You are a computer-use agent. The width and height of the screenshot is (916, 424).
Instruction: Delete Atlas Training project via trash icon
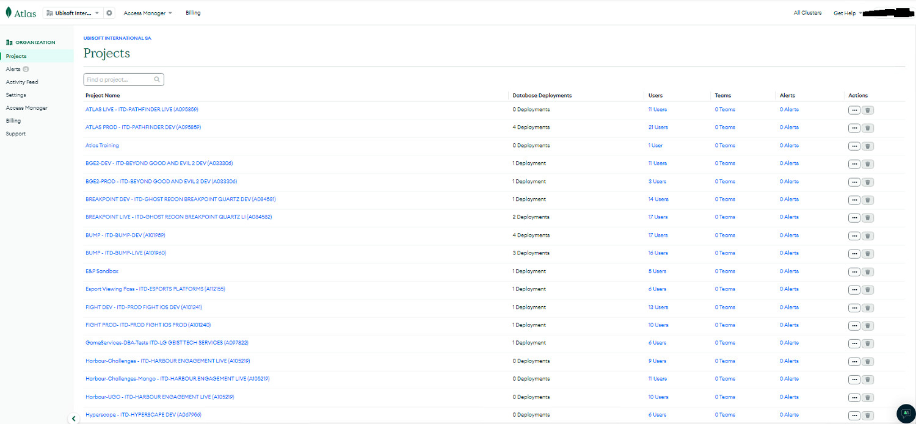tap(868, 146)
